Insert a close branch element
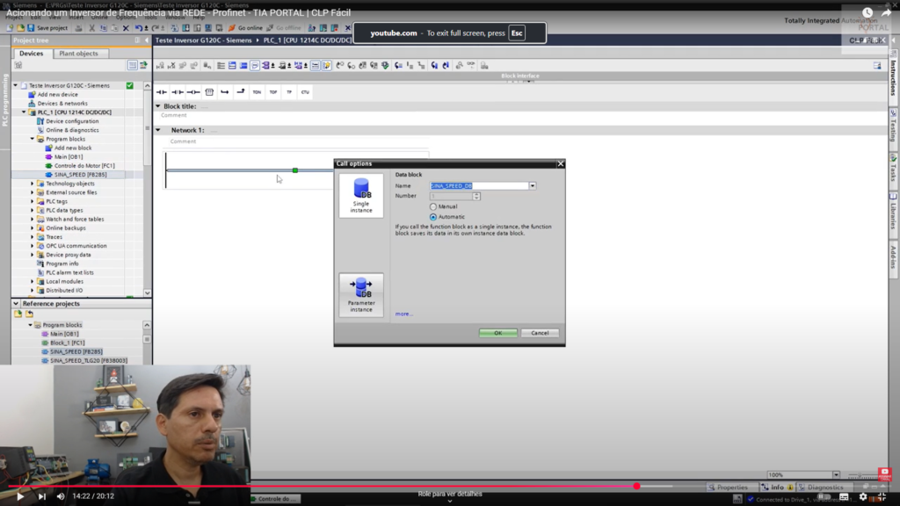 click(241, 91)
